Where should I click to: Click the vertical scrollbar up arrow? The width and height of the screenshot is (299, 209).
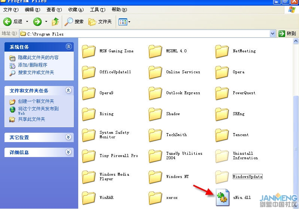pos(296,41)
